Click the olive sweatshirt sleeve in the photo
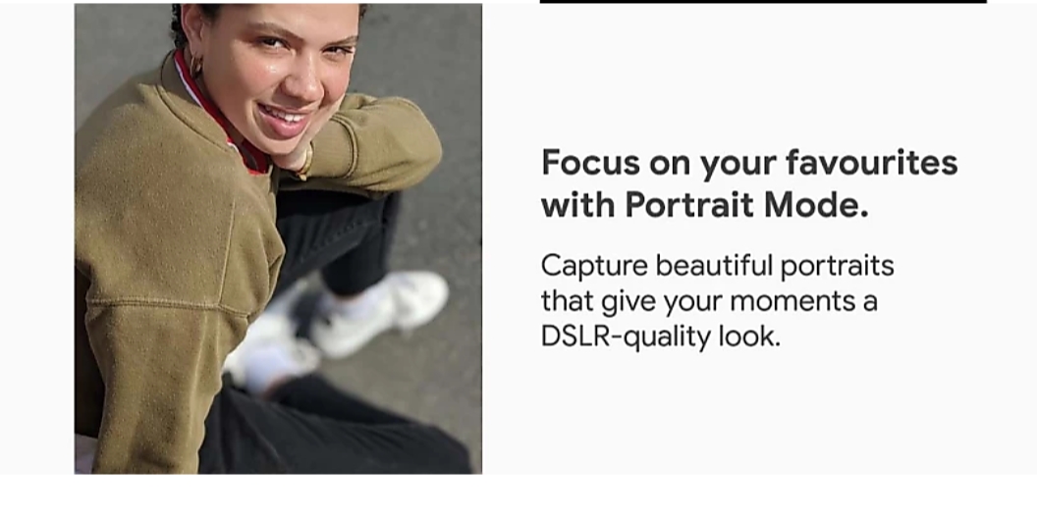The width and height of the screenshot is (1037, 518). click(377, 142)
